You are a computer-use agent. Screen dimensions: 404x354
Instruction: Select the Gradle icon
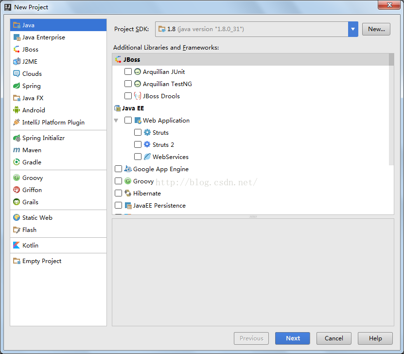17,162
